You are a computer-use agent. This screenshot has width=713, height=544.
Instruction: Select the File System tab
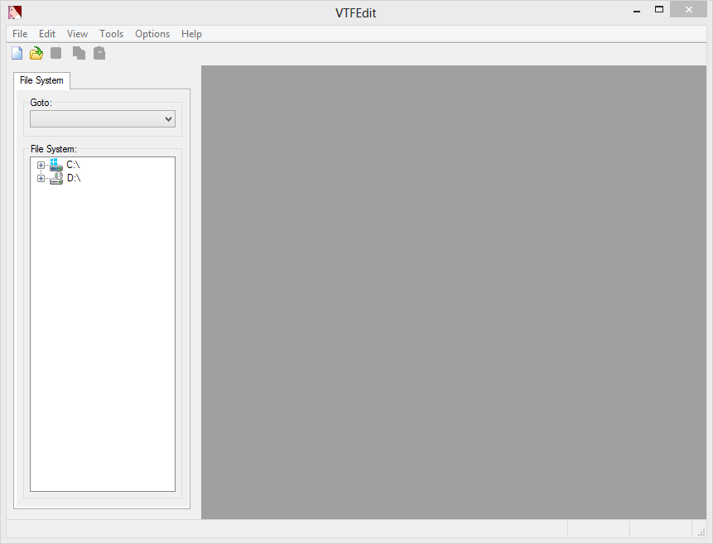tap(41, 80)
